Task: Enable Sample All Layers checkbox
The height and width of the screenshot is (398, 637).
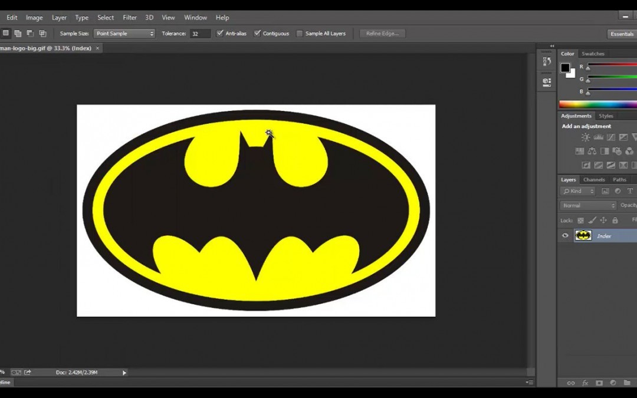Action: point(300,33)
